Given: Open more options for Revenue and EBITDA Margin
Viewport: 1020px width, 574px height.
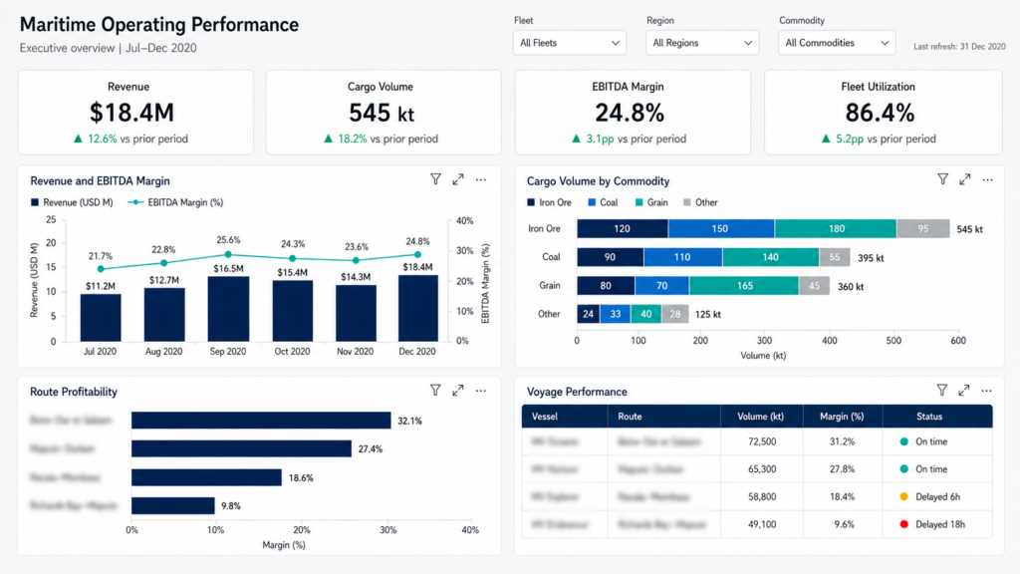Looking at the screenshot, I should [481, 179].
